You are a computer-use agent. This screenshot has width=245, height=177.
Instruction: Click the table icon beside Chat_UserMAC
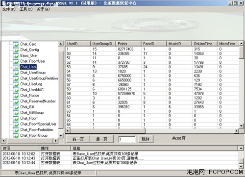(16, 90)
